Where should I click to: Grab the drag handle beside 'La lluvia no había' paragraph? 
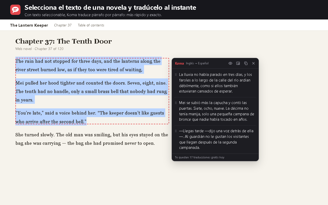coord(176,75)
